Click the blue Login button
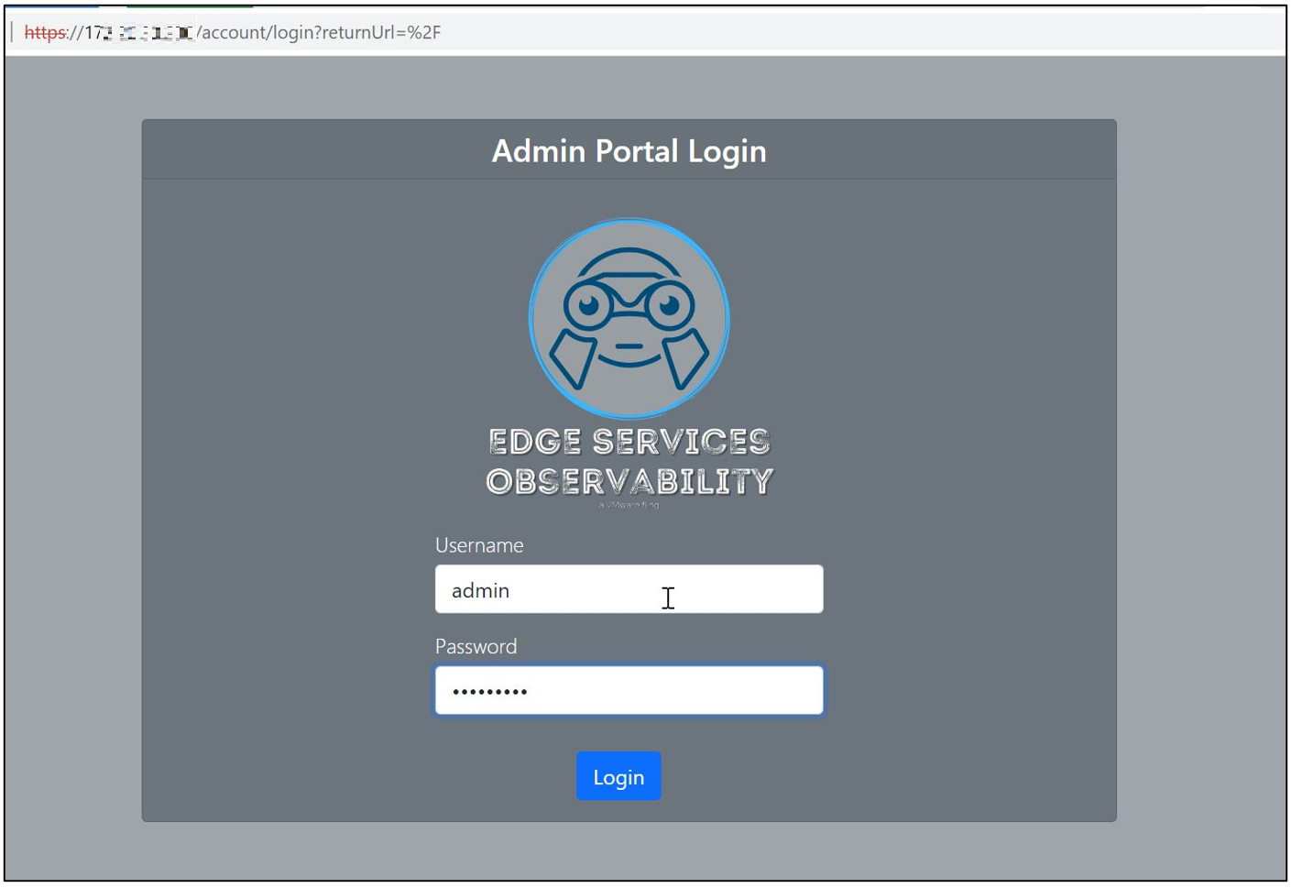 click(x=618, y=776)
